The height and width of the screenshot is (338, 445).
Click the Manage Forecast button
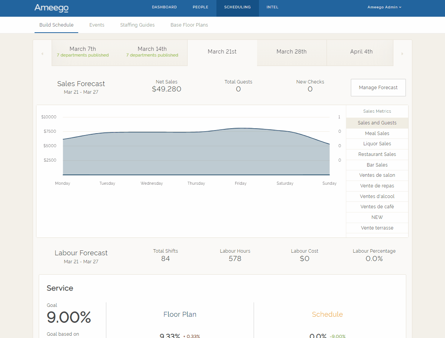click(378, 88)
